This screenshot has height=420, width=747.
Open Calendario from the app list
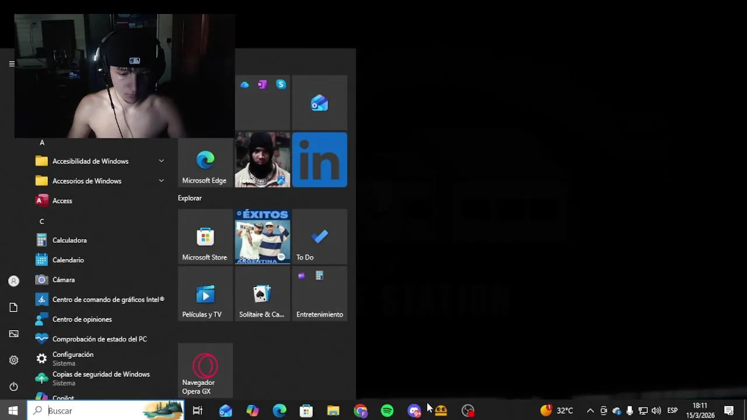[100, 260]
